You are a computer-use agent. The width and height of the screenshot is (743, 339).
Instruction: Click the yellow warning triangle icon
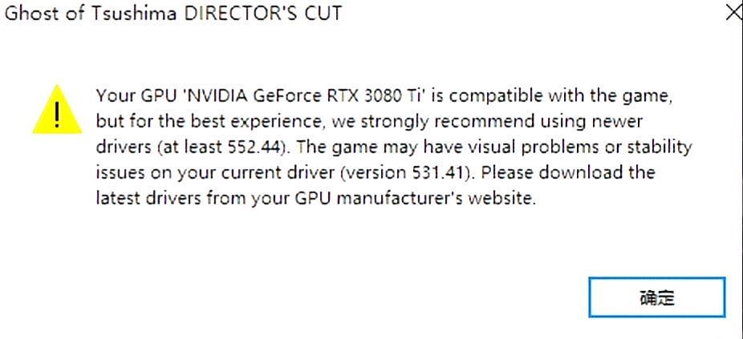[57, 109]
